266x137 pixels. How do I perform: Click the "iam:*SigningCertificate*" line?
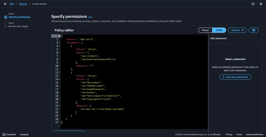pyautogui.click(x=96, y=99)
